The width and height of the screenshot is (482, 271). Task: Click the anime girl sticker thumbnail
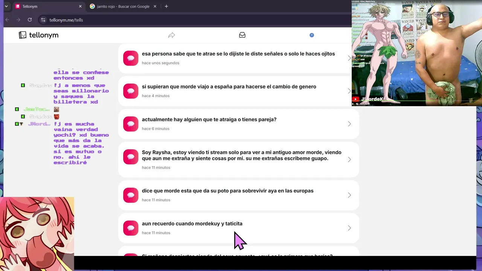tap(37, 234)
